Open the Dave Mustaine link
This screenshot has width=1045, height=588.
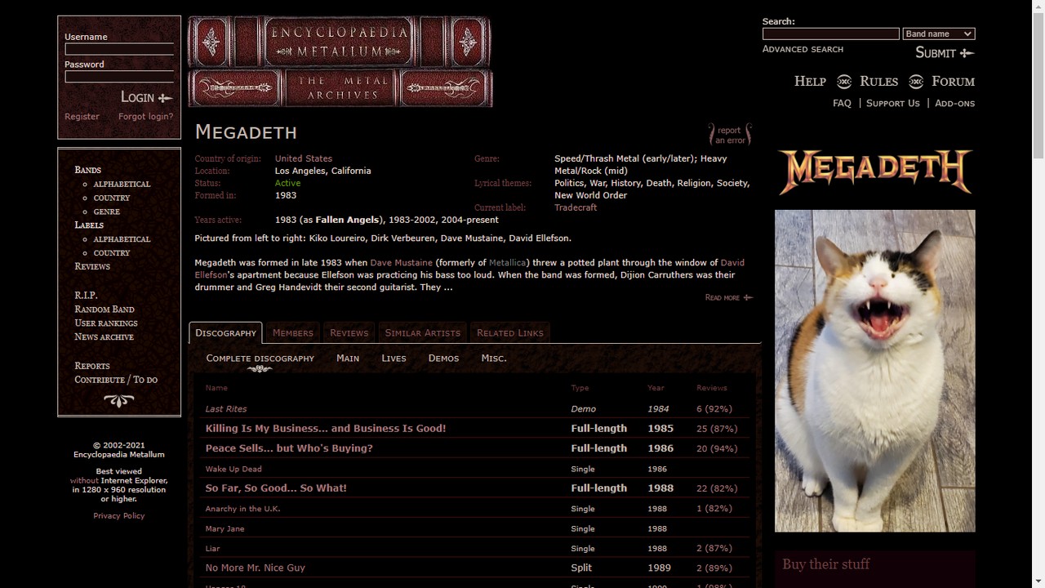(x=402, y=263)
